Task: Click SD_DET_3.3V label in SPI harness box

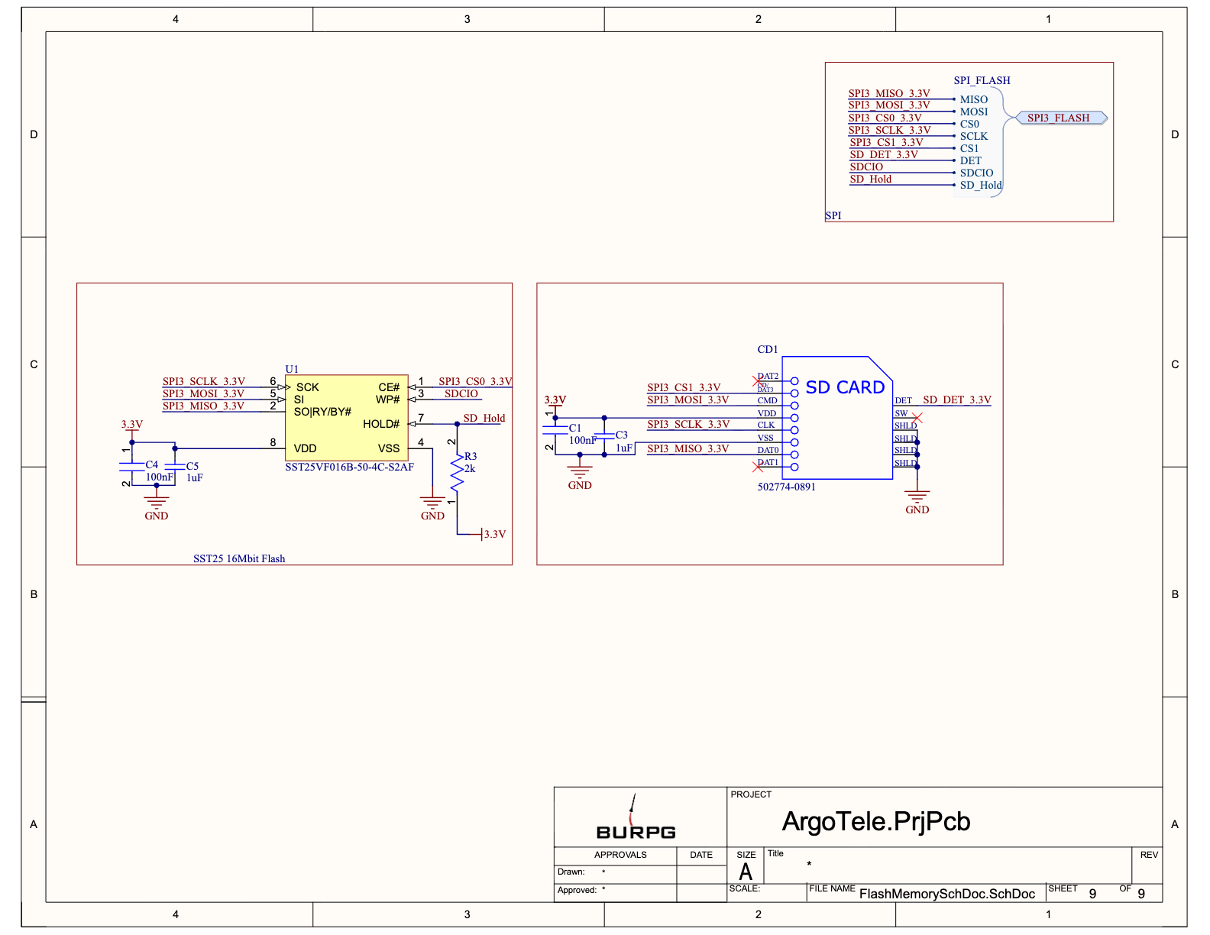Action: coord(884,154)
